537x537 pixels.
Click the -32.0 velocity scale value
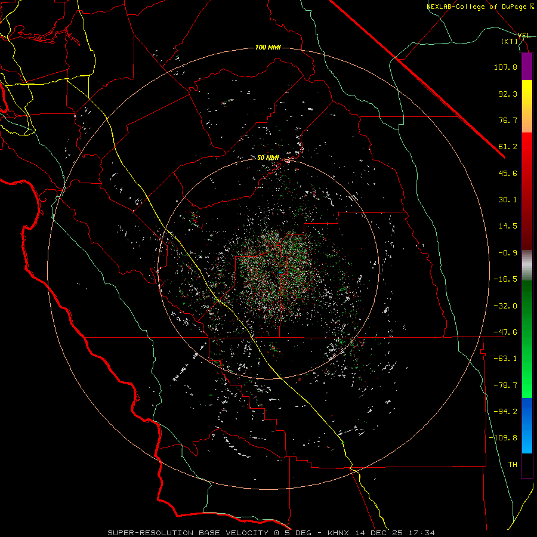505,306
